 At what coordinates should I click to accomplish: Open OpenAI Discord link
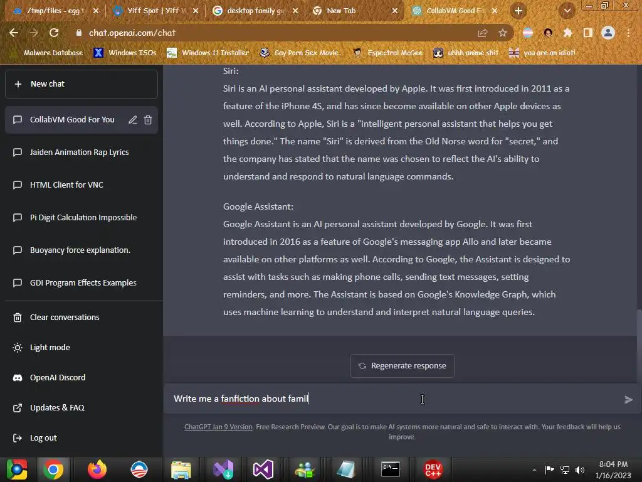pyautogui.click(x=82, y=377)
